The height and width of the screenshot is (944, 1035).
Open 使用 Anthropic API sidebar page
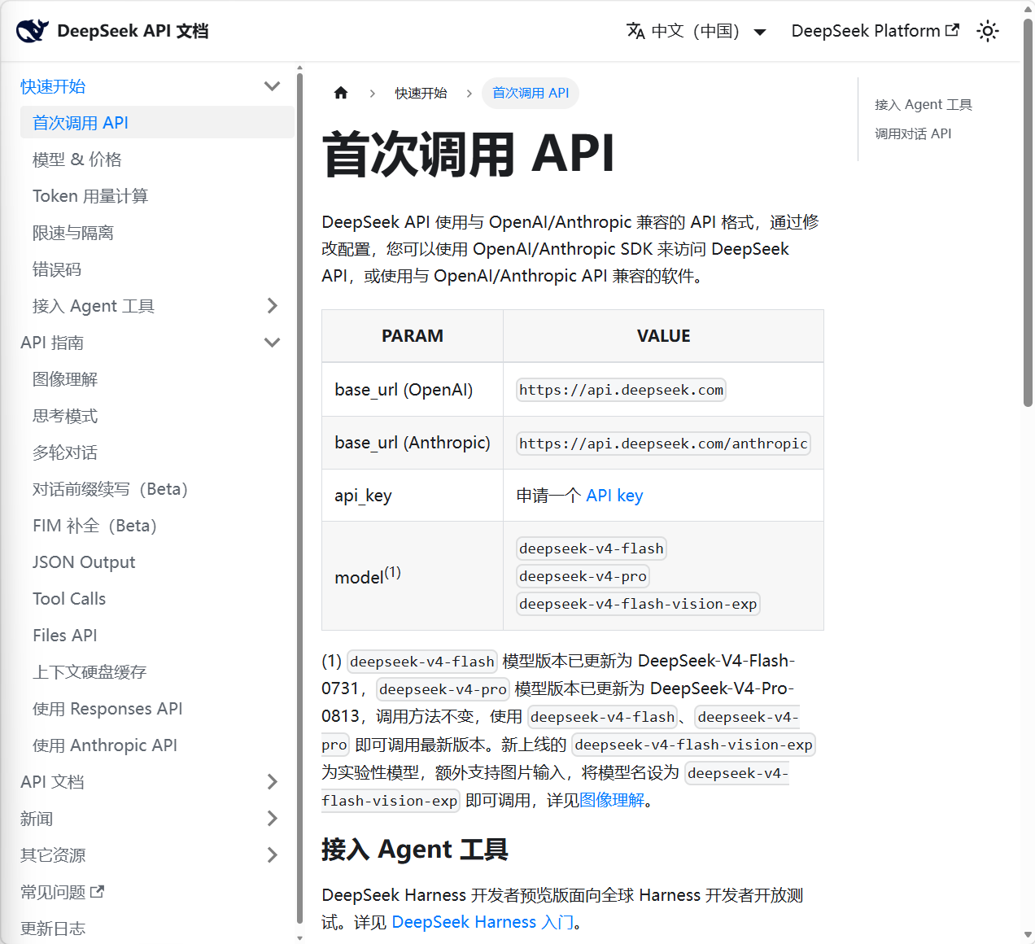(157, 745)
